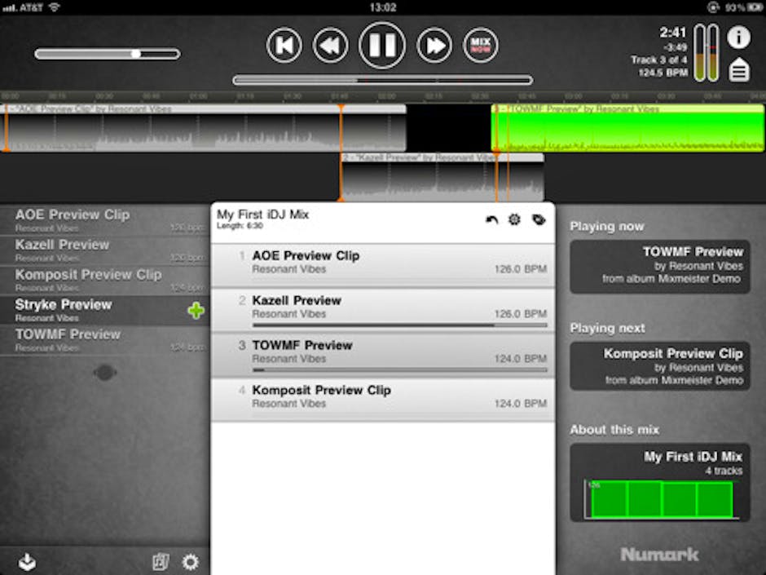766x575 pixels.
Task: Tap the Playing next Komposit card
Action: (659, 366)
